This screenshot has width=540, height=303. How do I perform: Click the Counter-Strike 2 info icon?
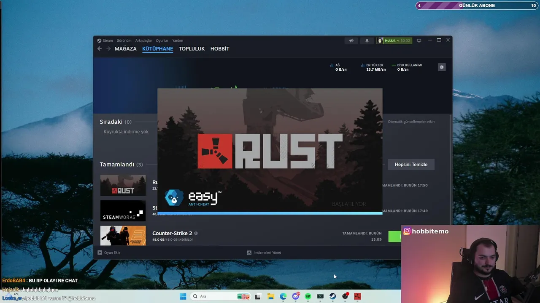click(196, 233)
